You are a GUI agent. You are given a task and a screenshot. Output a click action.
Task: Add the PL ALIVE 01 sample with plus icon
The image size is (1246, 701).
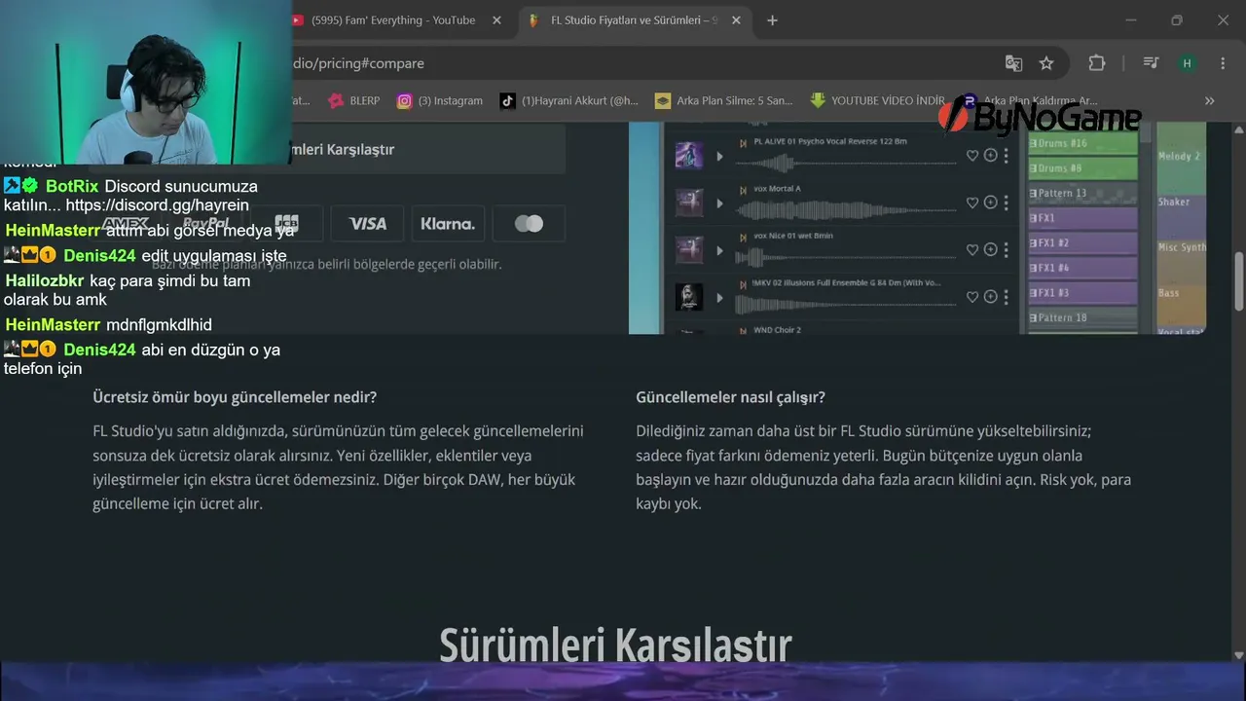(x=990, y=156)
